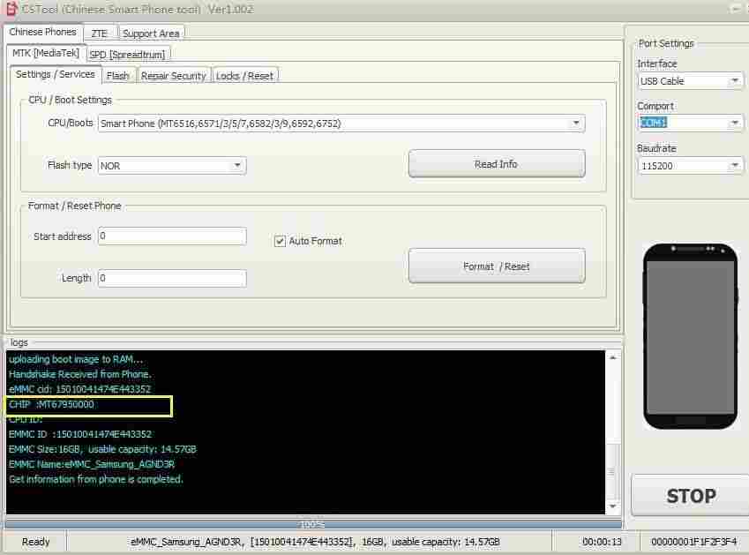This screenshot has width=749, height=555.
Task: Click the CsTool application icon in title bar
Action: click(x=11, y=9)
